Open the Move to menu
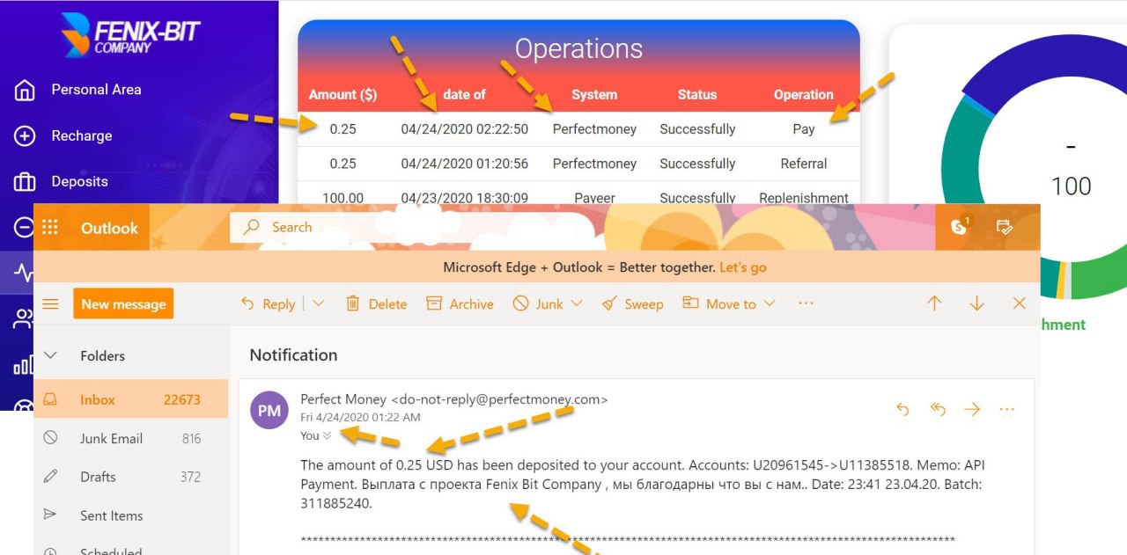 [x=719, y=303]
